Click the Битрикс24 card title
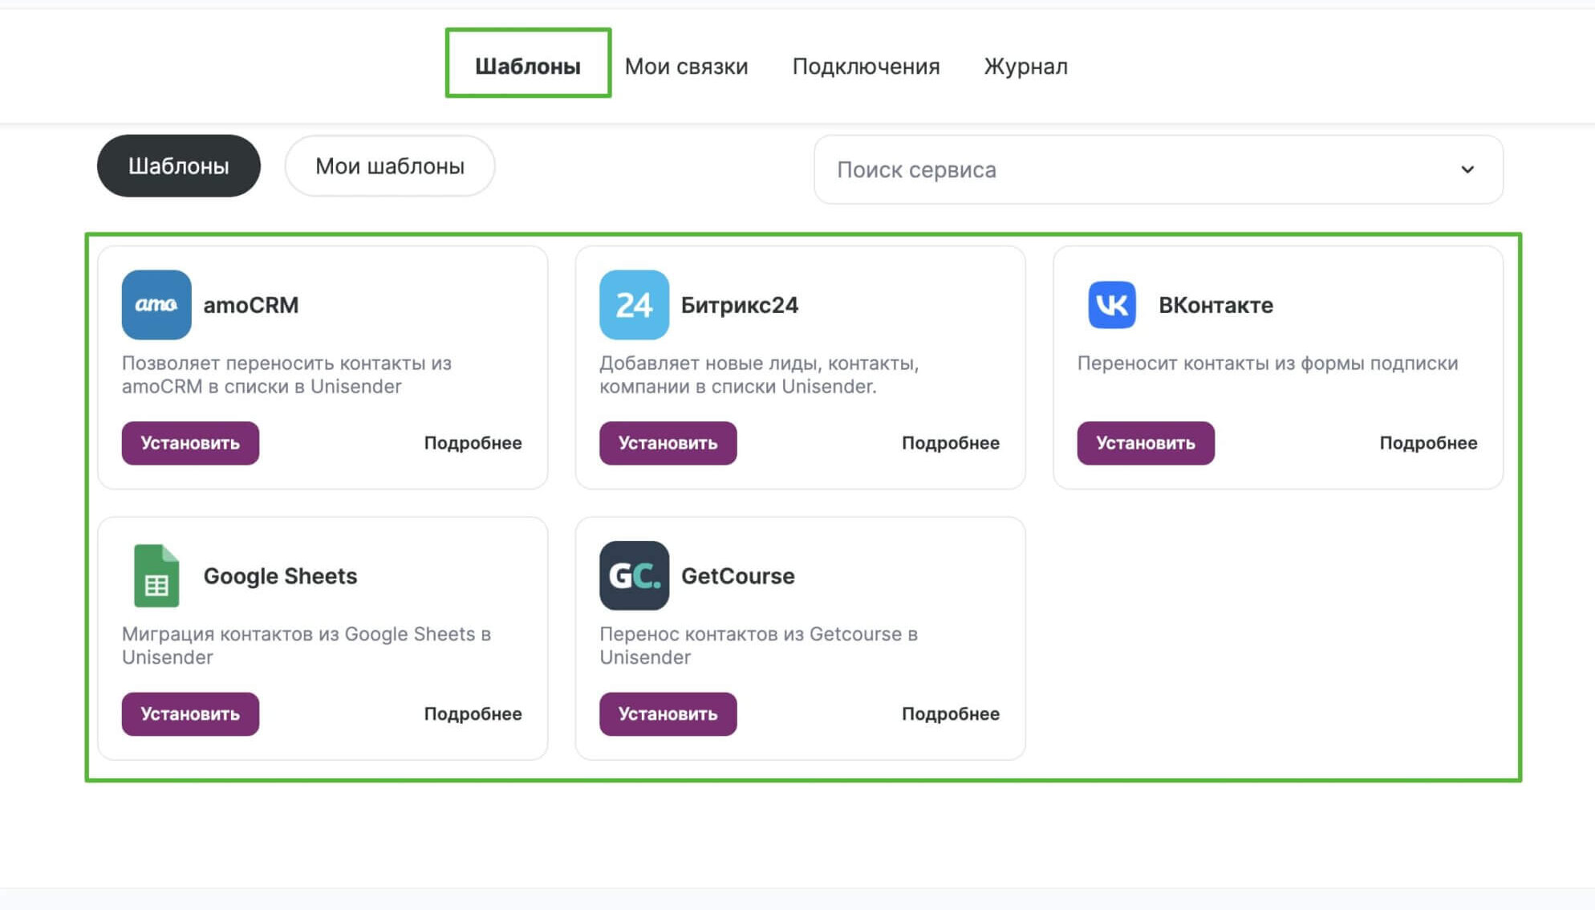The width and height of the screenshot is (1595, 910). (740, 305)
